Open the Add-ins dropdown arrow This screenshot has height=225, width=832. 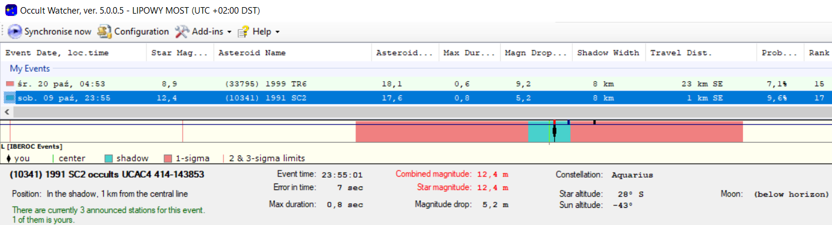[x=229, y=32]
